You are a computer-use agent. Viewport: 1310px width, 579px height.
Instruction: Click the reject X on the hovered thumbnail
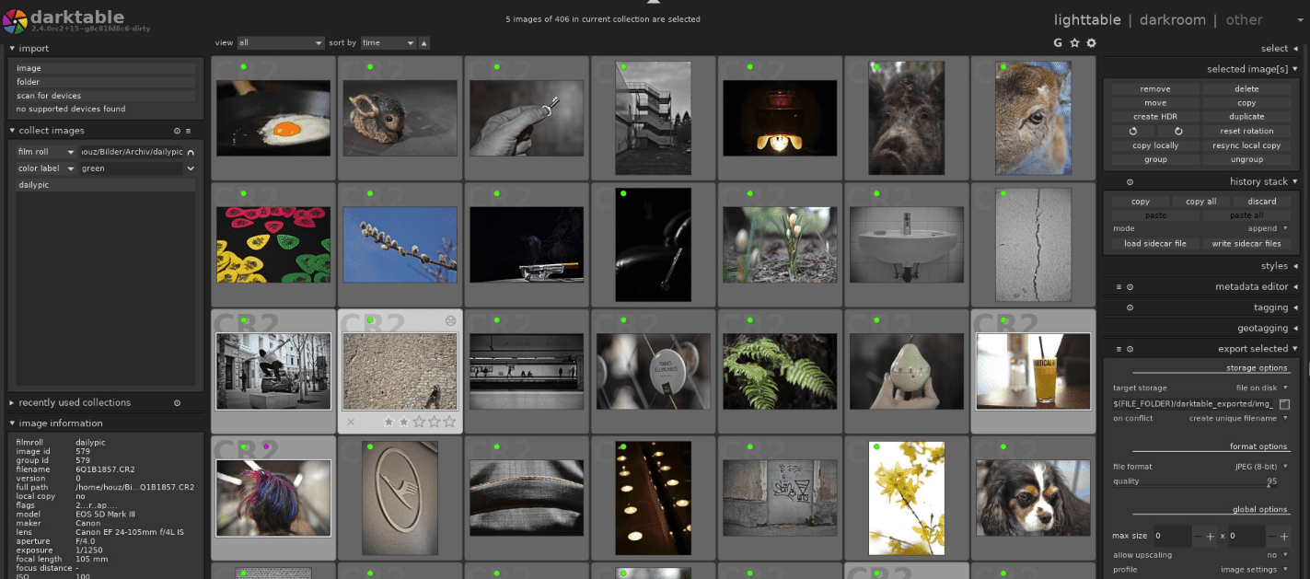pos(351,422)
